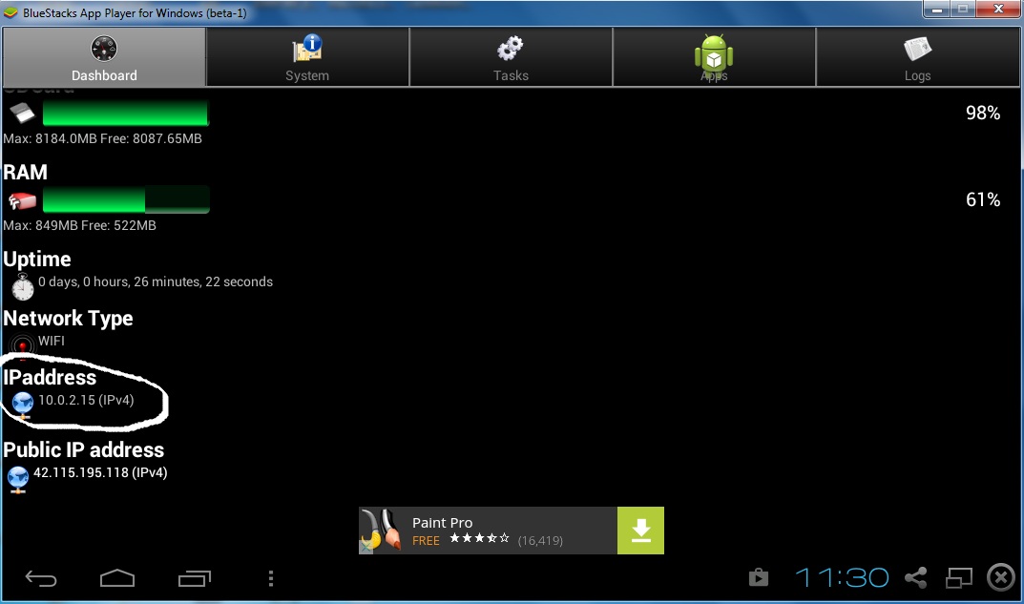Click the Public IP address heading
1024x604 pixels.
pos(84,449)
